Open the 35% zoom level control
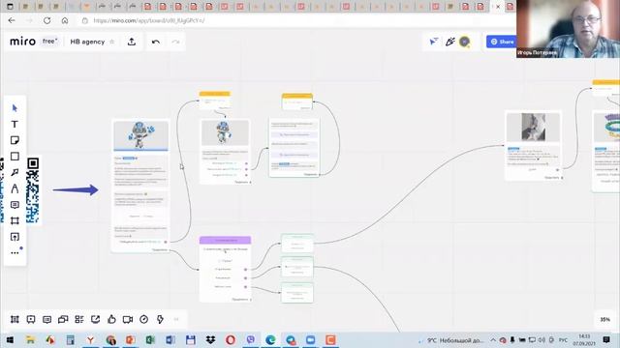The width and height of the screenshot is (620, 348). click(x=604, y=320)
